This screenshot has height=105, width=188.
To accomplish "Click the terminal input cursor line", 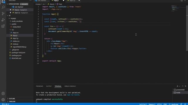I will (x=36, y=101).
